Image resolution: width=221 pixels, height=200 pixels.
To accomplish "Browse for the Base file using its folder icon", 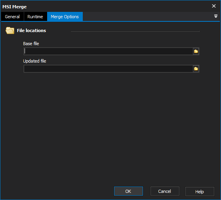I will pos(196,51).
